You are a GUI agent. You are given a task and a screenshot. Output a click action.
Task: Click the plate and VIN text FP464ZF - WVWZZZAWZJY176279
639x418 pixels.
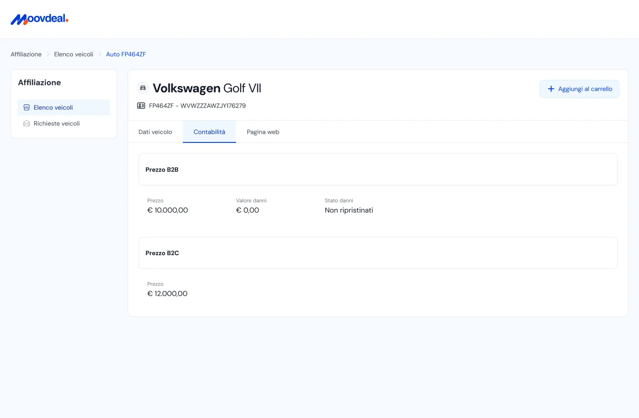197,106
